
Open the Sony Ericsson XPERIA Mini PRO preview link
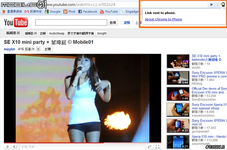tap(209, 74)
